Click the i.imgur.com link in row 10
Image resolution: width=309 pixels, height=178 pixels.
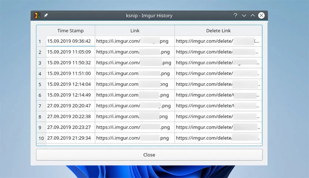pos(135,138)
